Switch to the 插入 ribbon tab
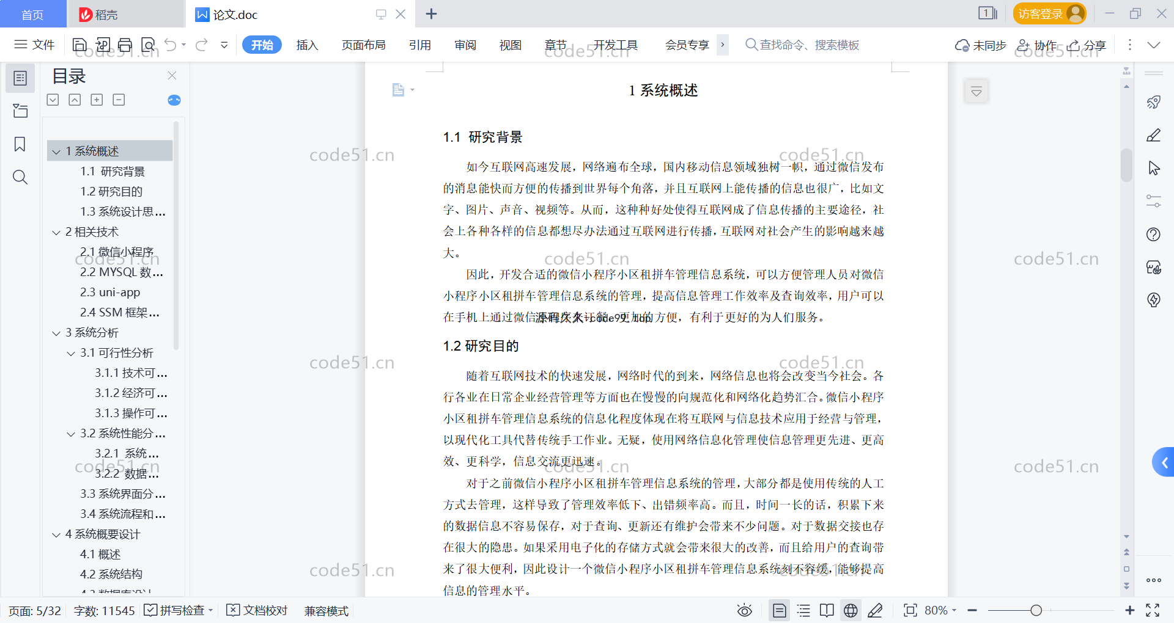Image resolution: width=1174 pixels, height=623 pixels. [x=307, y=45]
